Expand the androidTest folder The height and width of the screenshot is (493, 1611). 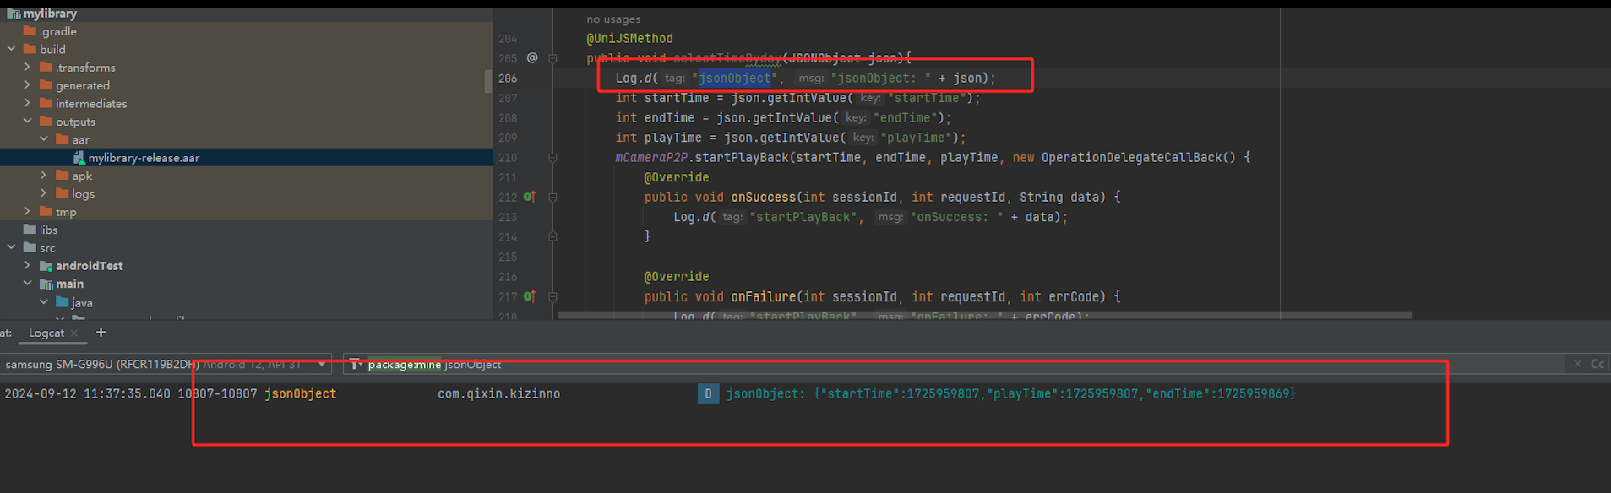tap(27, 265)
